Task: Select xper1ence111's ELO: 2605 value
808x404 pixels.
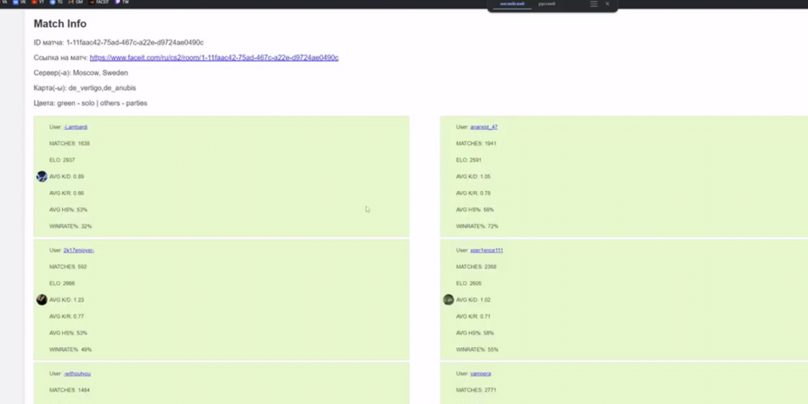Action: (469, 283)
